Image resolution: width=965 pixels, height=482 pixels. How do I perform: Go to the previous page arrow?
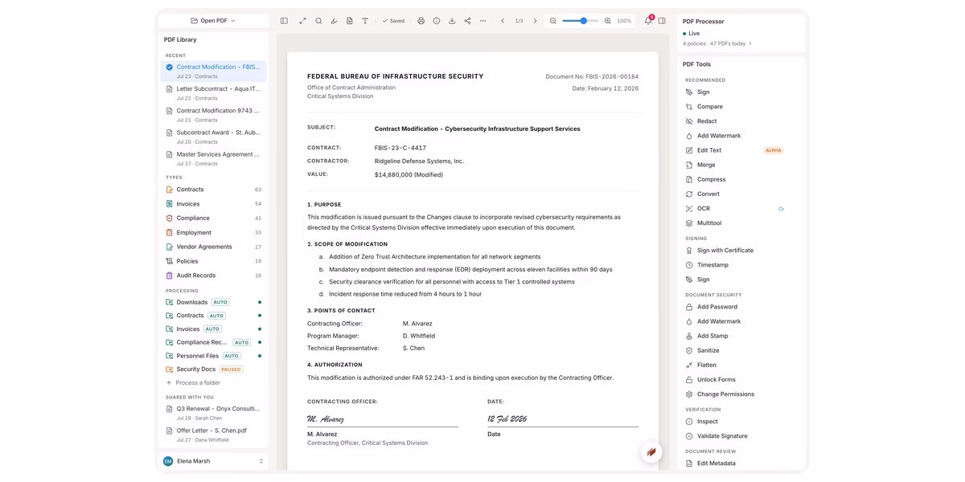click(x=503, y=21)
